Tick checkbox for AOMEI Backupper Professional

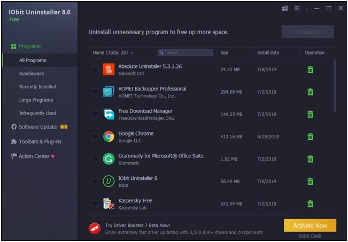tap(95, 92)
